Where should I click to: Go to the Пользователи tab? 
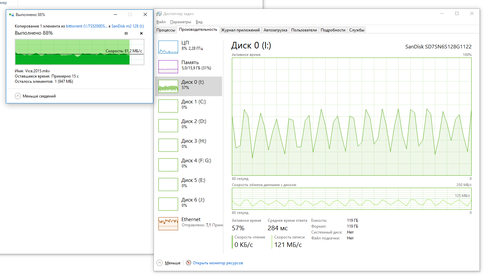[304, 30]
